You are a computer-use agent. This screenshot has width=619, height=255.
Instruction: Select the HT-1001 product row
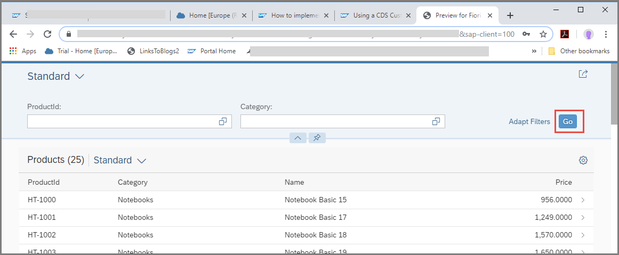pos(306,217)
